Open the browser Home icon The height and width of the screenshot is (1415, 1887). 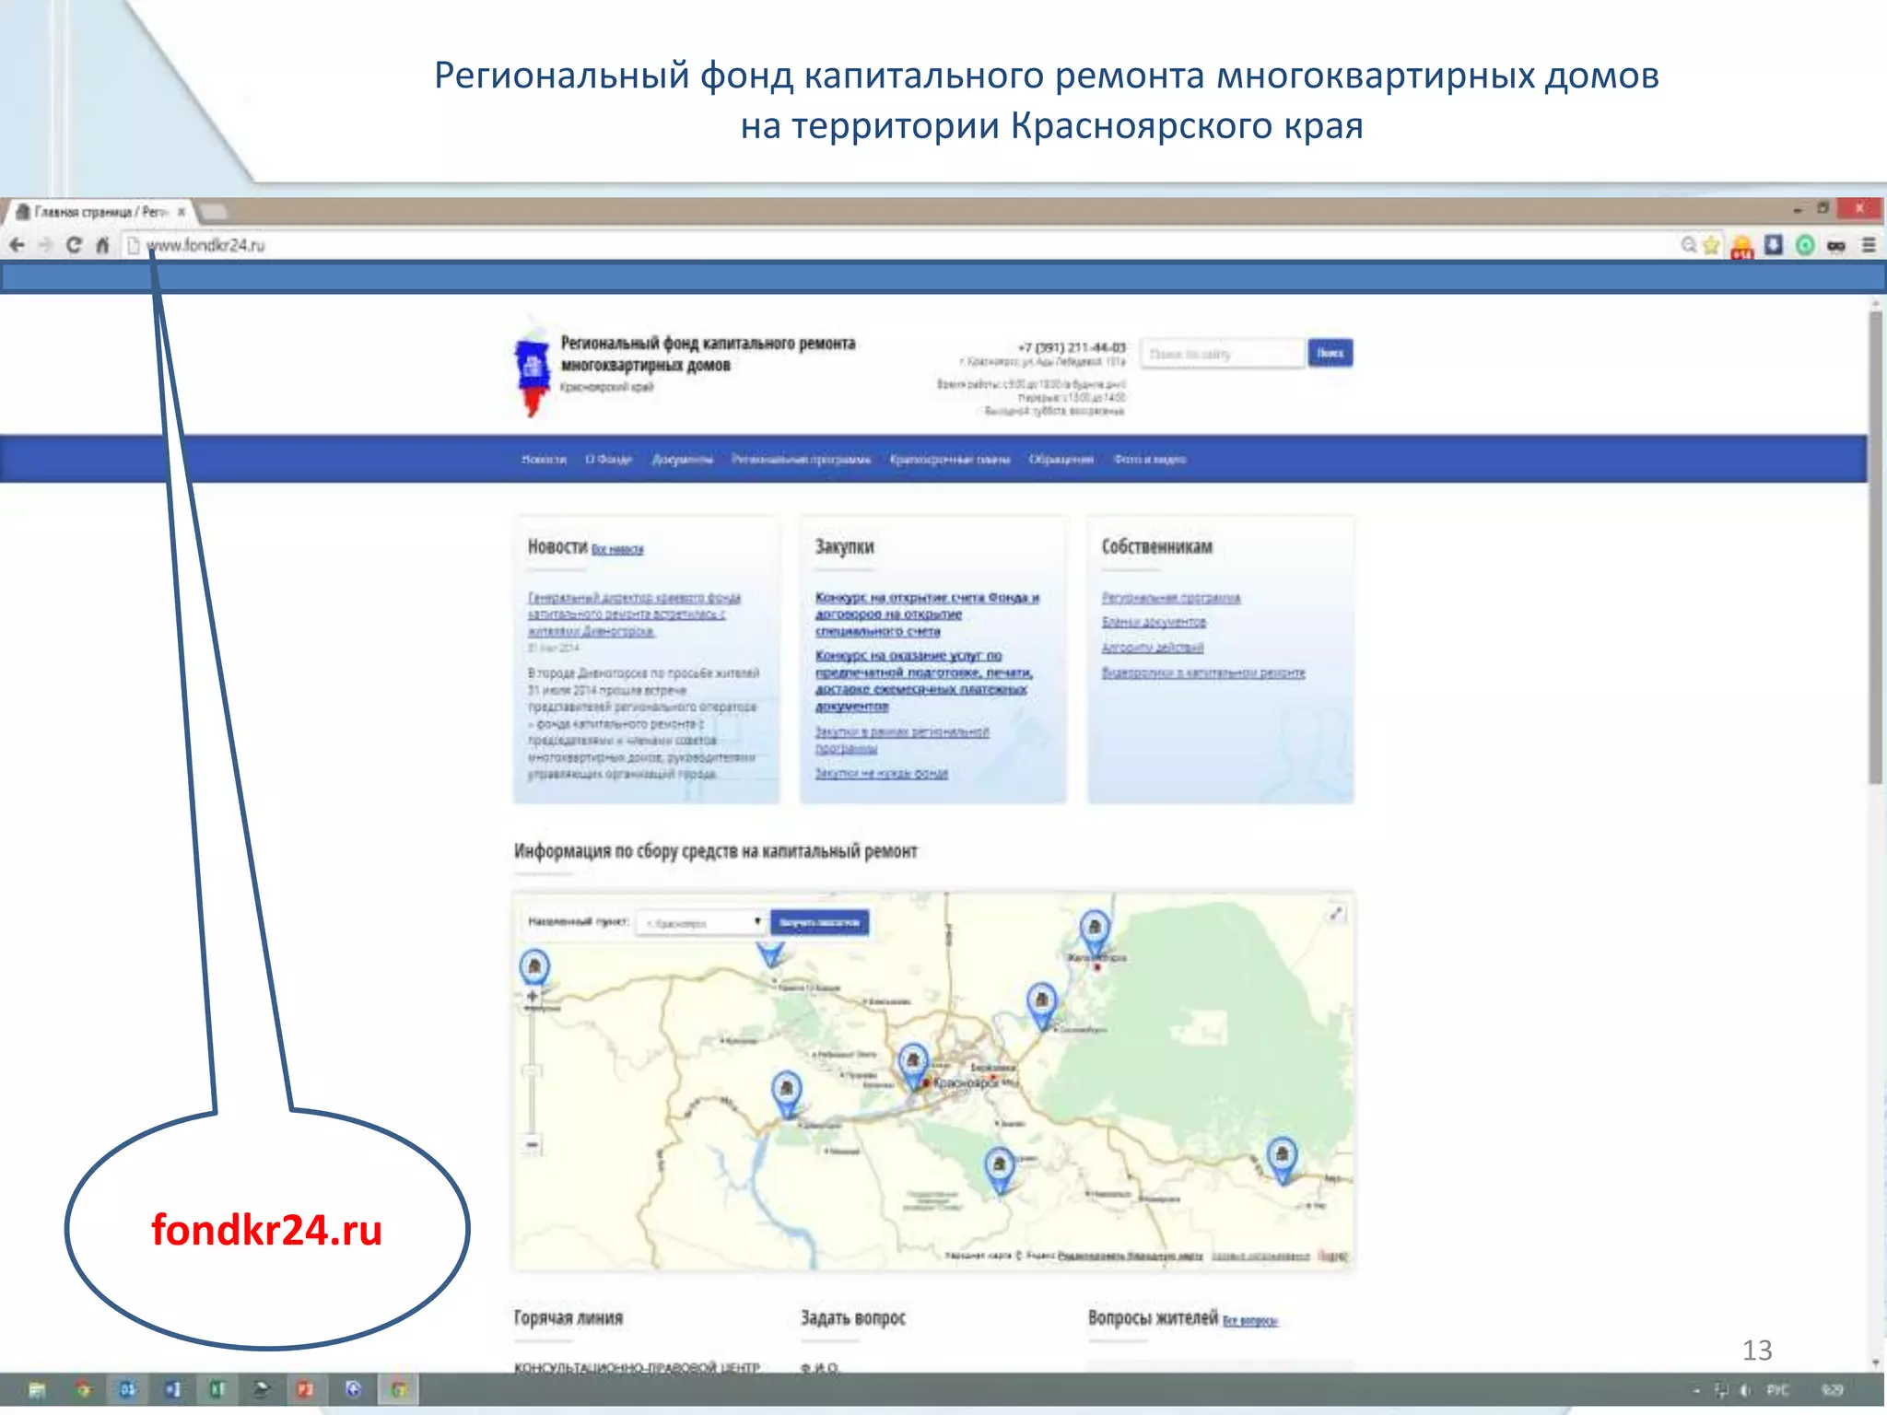pos(102,245)
